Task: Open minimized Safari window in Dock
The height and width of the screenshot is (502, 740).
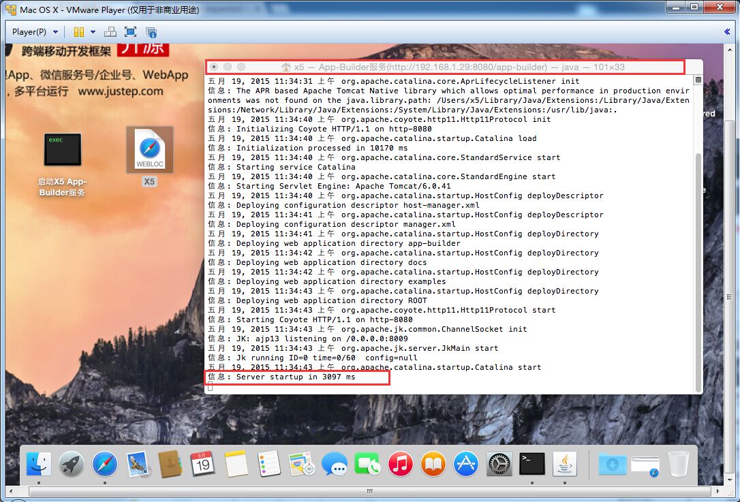Action: click(645, 465)
